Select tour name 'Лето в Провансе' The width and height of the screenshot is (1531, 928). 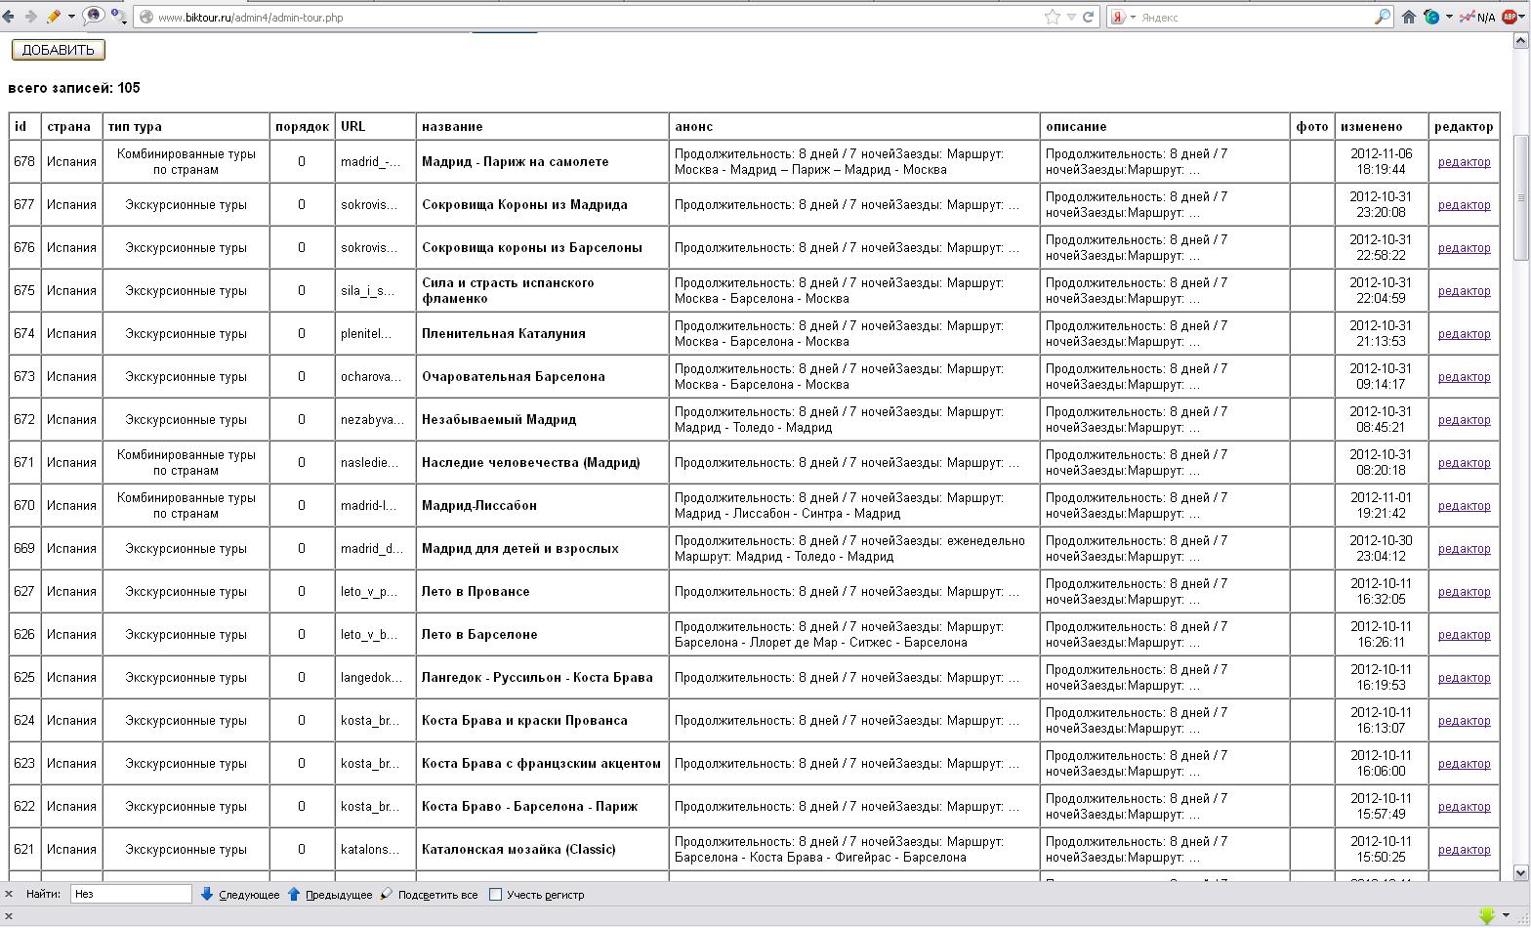click(476, 592)
